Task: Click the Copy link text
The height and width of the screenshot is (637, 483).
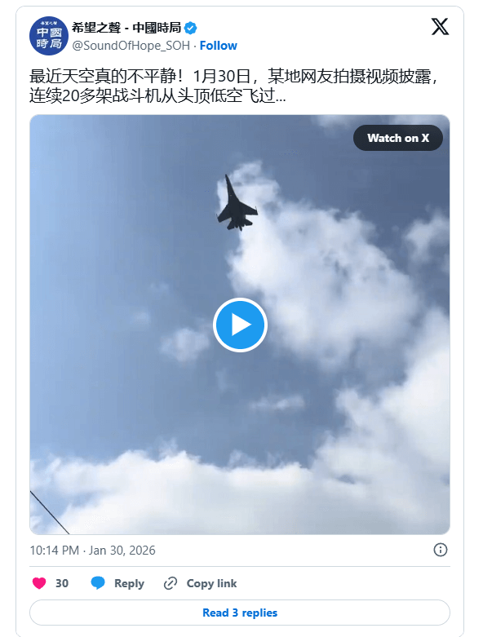Action: pyautogui.click(x=211, y=583)
